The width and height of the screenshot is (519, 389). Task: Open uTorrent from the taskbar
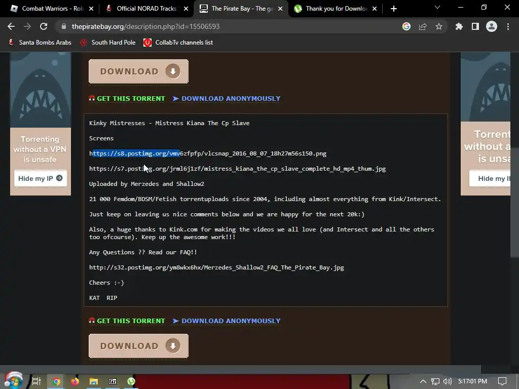click(x=131, y=381)
